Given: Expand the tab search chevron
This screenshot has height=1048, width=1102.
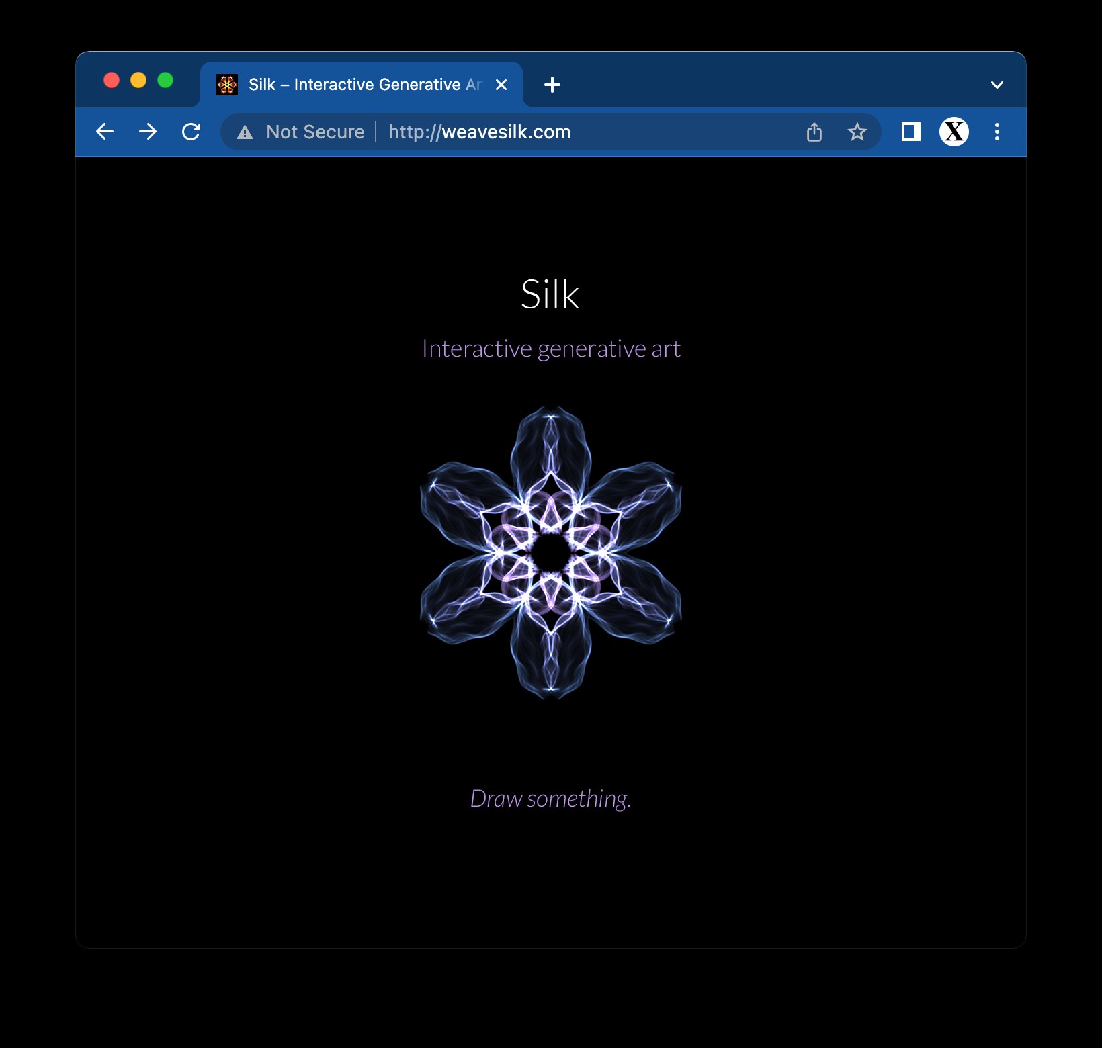Looking at the screenshot, I should pyautogui.click(x=997, y=85).
